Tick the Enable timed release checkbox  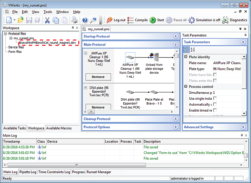215,110
